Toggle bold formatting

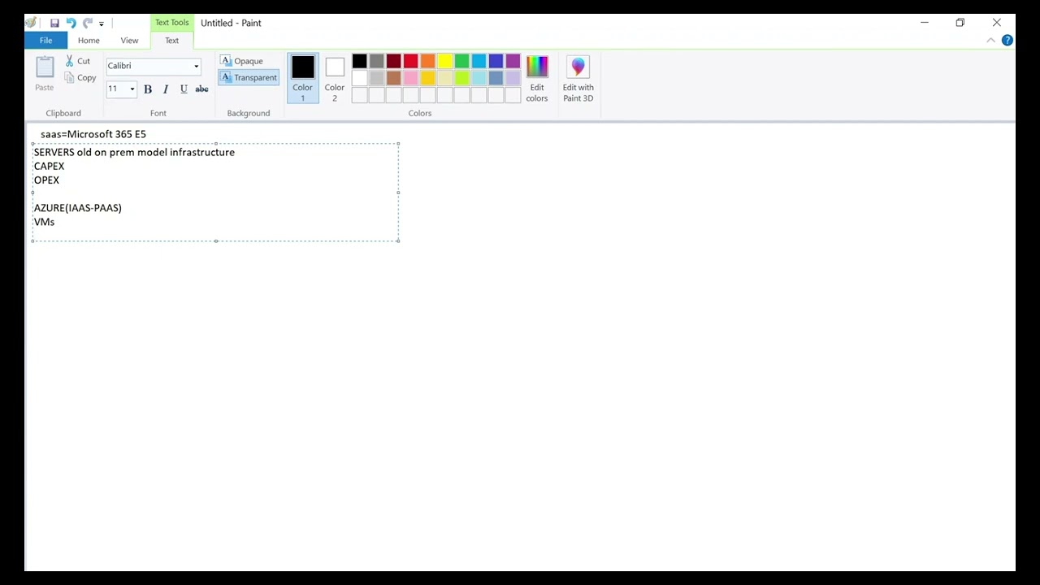click(x=148, y=89)
